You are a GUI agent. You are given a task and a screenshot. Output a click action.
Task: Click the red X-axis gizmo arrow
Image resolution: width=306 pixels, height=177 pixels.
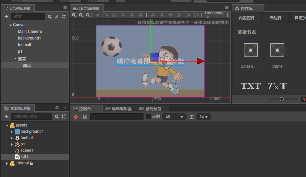[200, 61]
